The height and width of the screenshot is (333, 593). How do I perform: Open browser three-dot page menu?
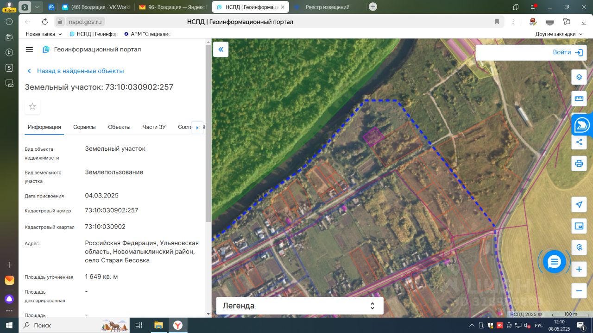514,22
